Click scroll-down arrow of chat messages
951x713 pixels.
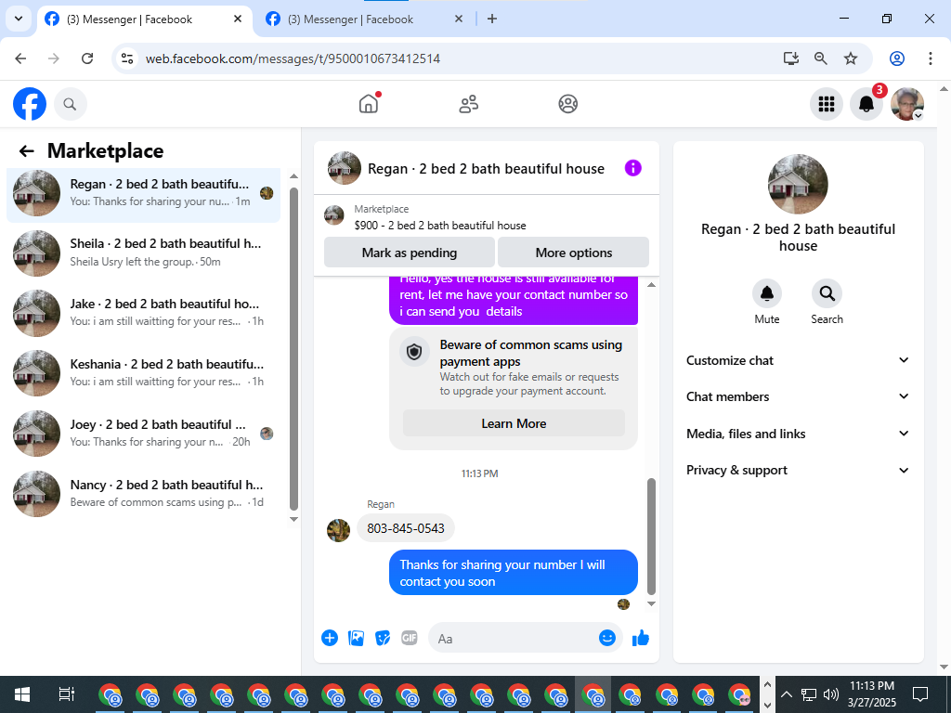tap(651, 603)
